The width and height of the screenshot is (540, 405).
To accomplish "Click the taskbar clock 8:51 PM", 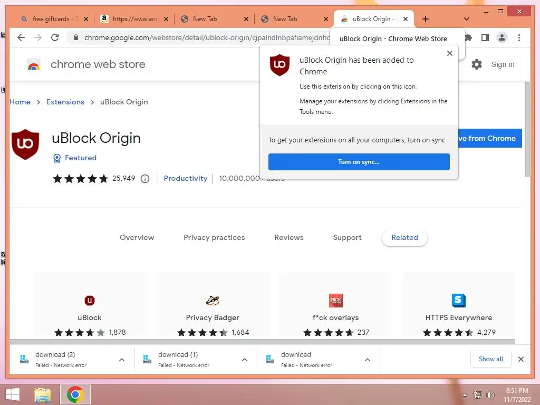I will [x=517, y=395].
